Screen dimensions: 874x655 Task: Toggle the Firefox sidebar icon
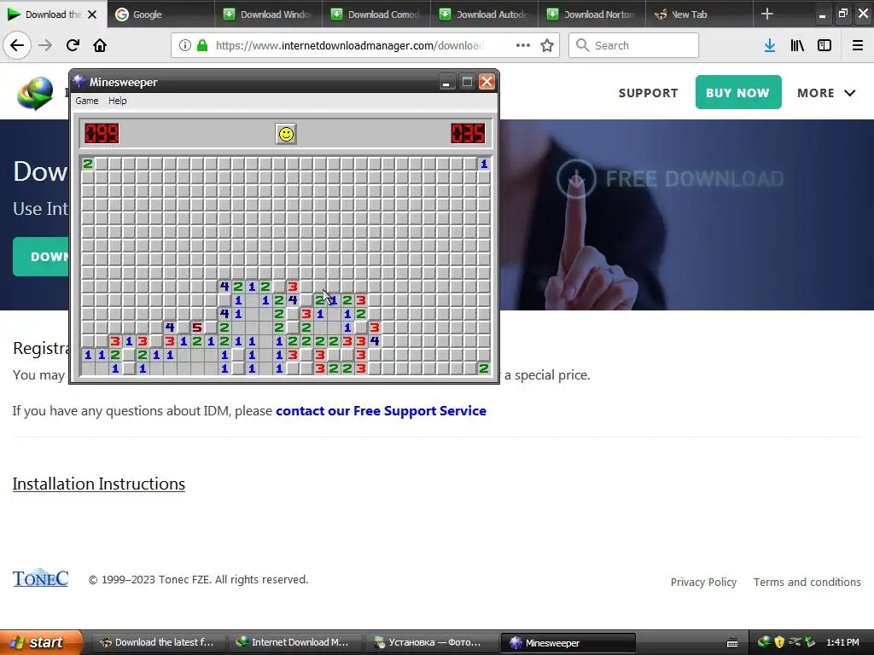tap(824, 45)
